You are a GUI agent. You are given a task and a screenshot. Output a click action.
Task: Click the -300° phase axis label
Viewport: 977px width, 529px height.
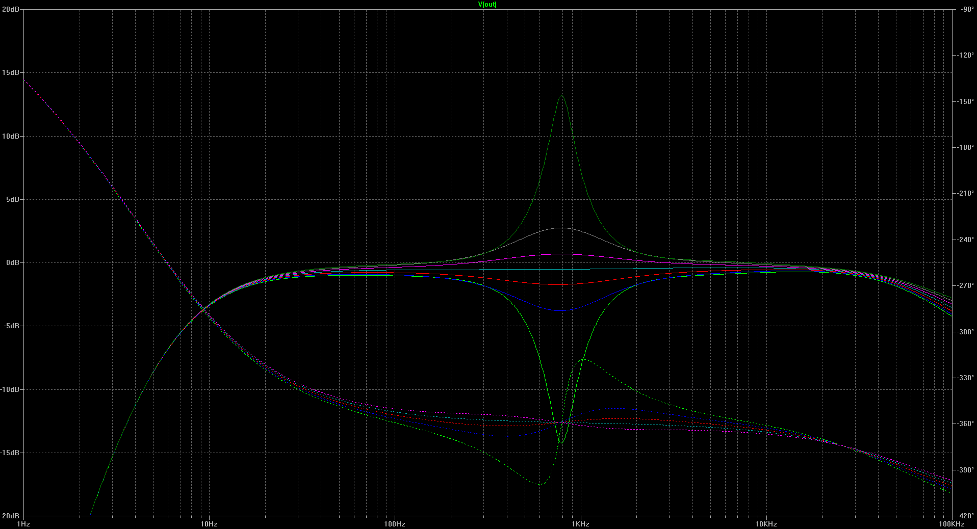point(965,332)
